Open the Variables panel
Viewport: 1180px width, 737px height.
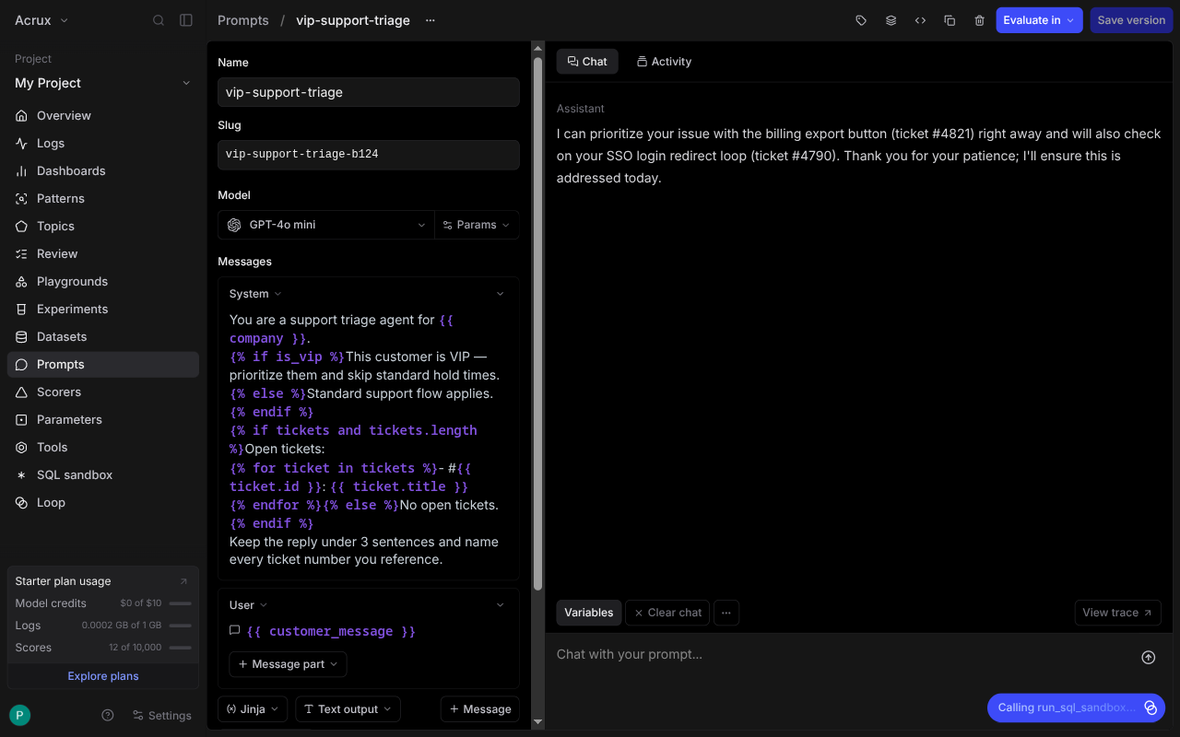click(589, 613)
